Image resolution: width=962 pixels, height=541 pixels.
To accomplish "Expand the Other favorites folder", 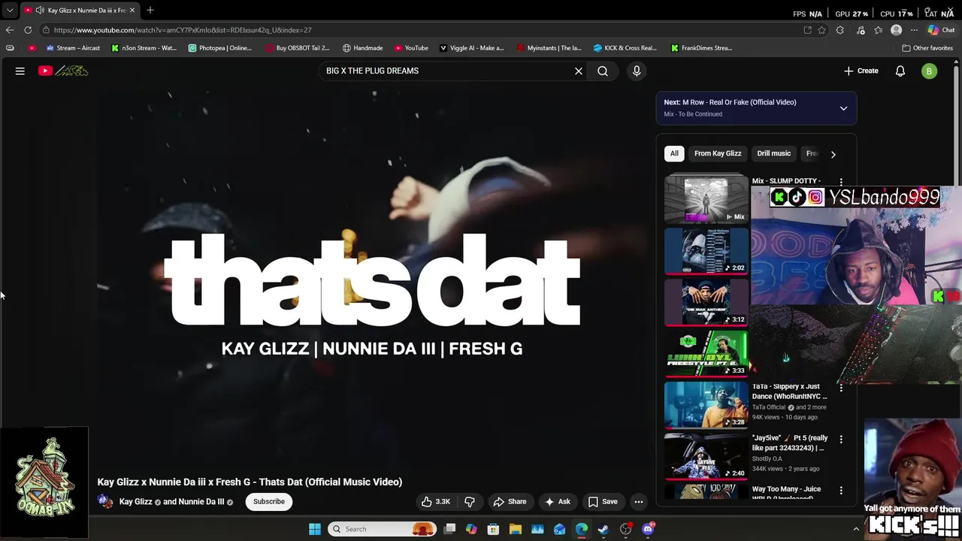I will (x=927, y=48).
